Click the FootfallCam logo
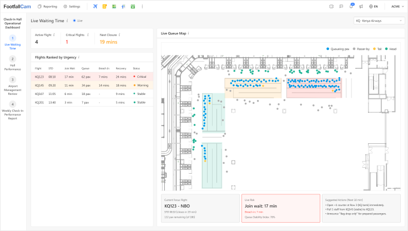Image resolution: width=408 pixels, height=231 pixels. [17, 7]
